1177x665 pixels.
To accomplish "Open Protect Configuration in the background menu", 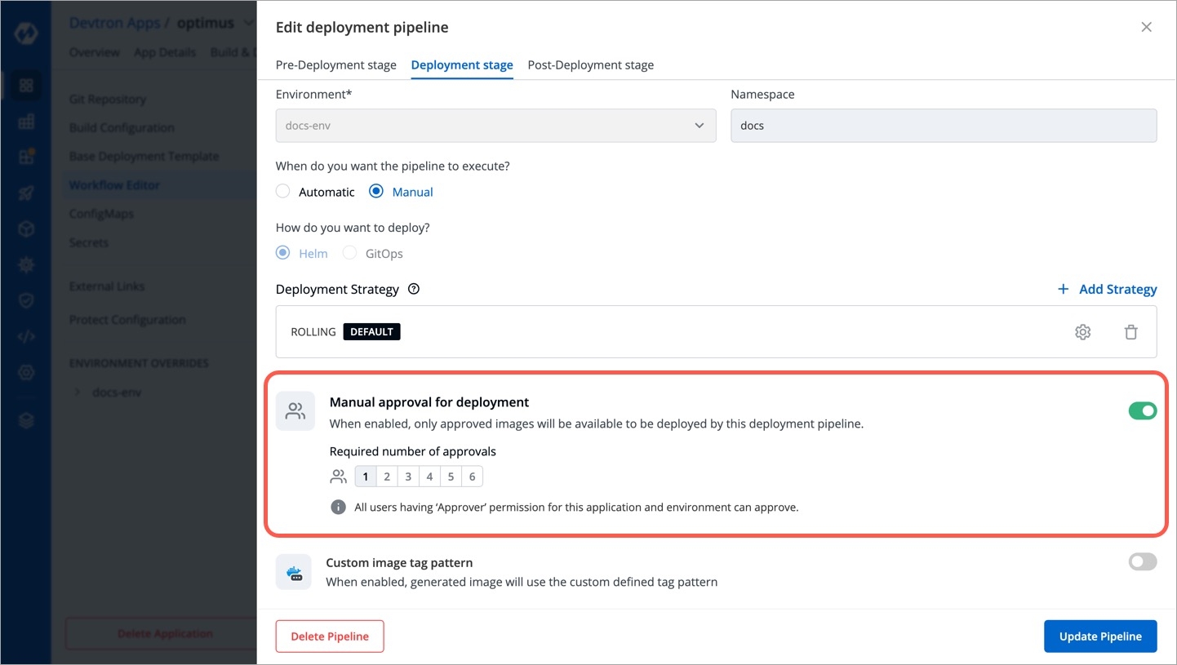I will (x=127, y=320).
